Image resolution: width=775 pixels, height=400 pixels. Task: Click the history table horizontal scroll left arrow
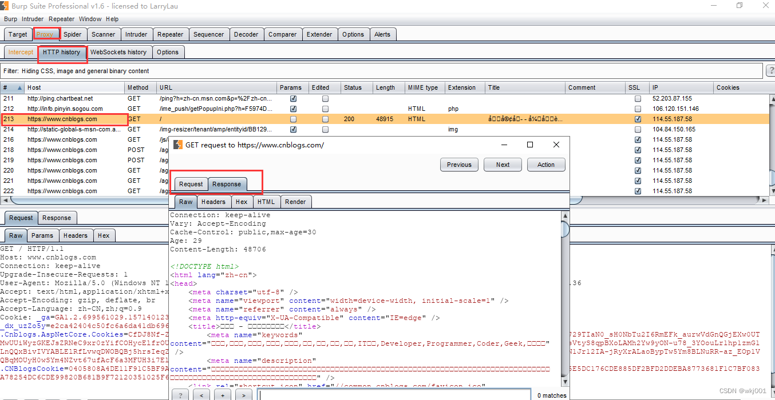(5, 201)
